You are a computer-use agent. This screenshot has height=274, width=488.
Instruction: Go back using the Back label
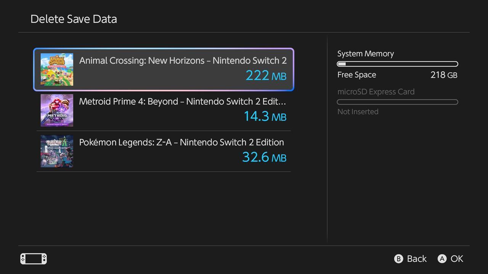(x=416, y=259)
